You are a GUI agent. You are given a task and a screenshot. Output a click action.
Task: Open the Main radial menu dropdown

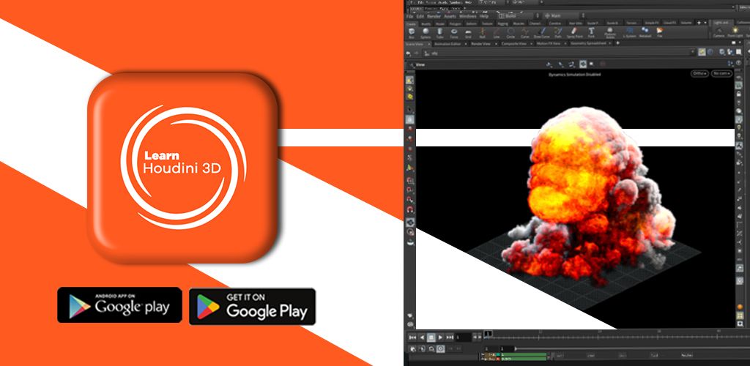click(563, 16)
